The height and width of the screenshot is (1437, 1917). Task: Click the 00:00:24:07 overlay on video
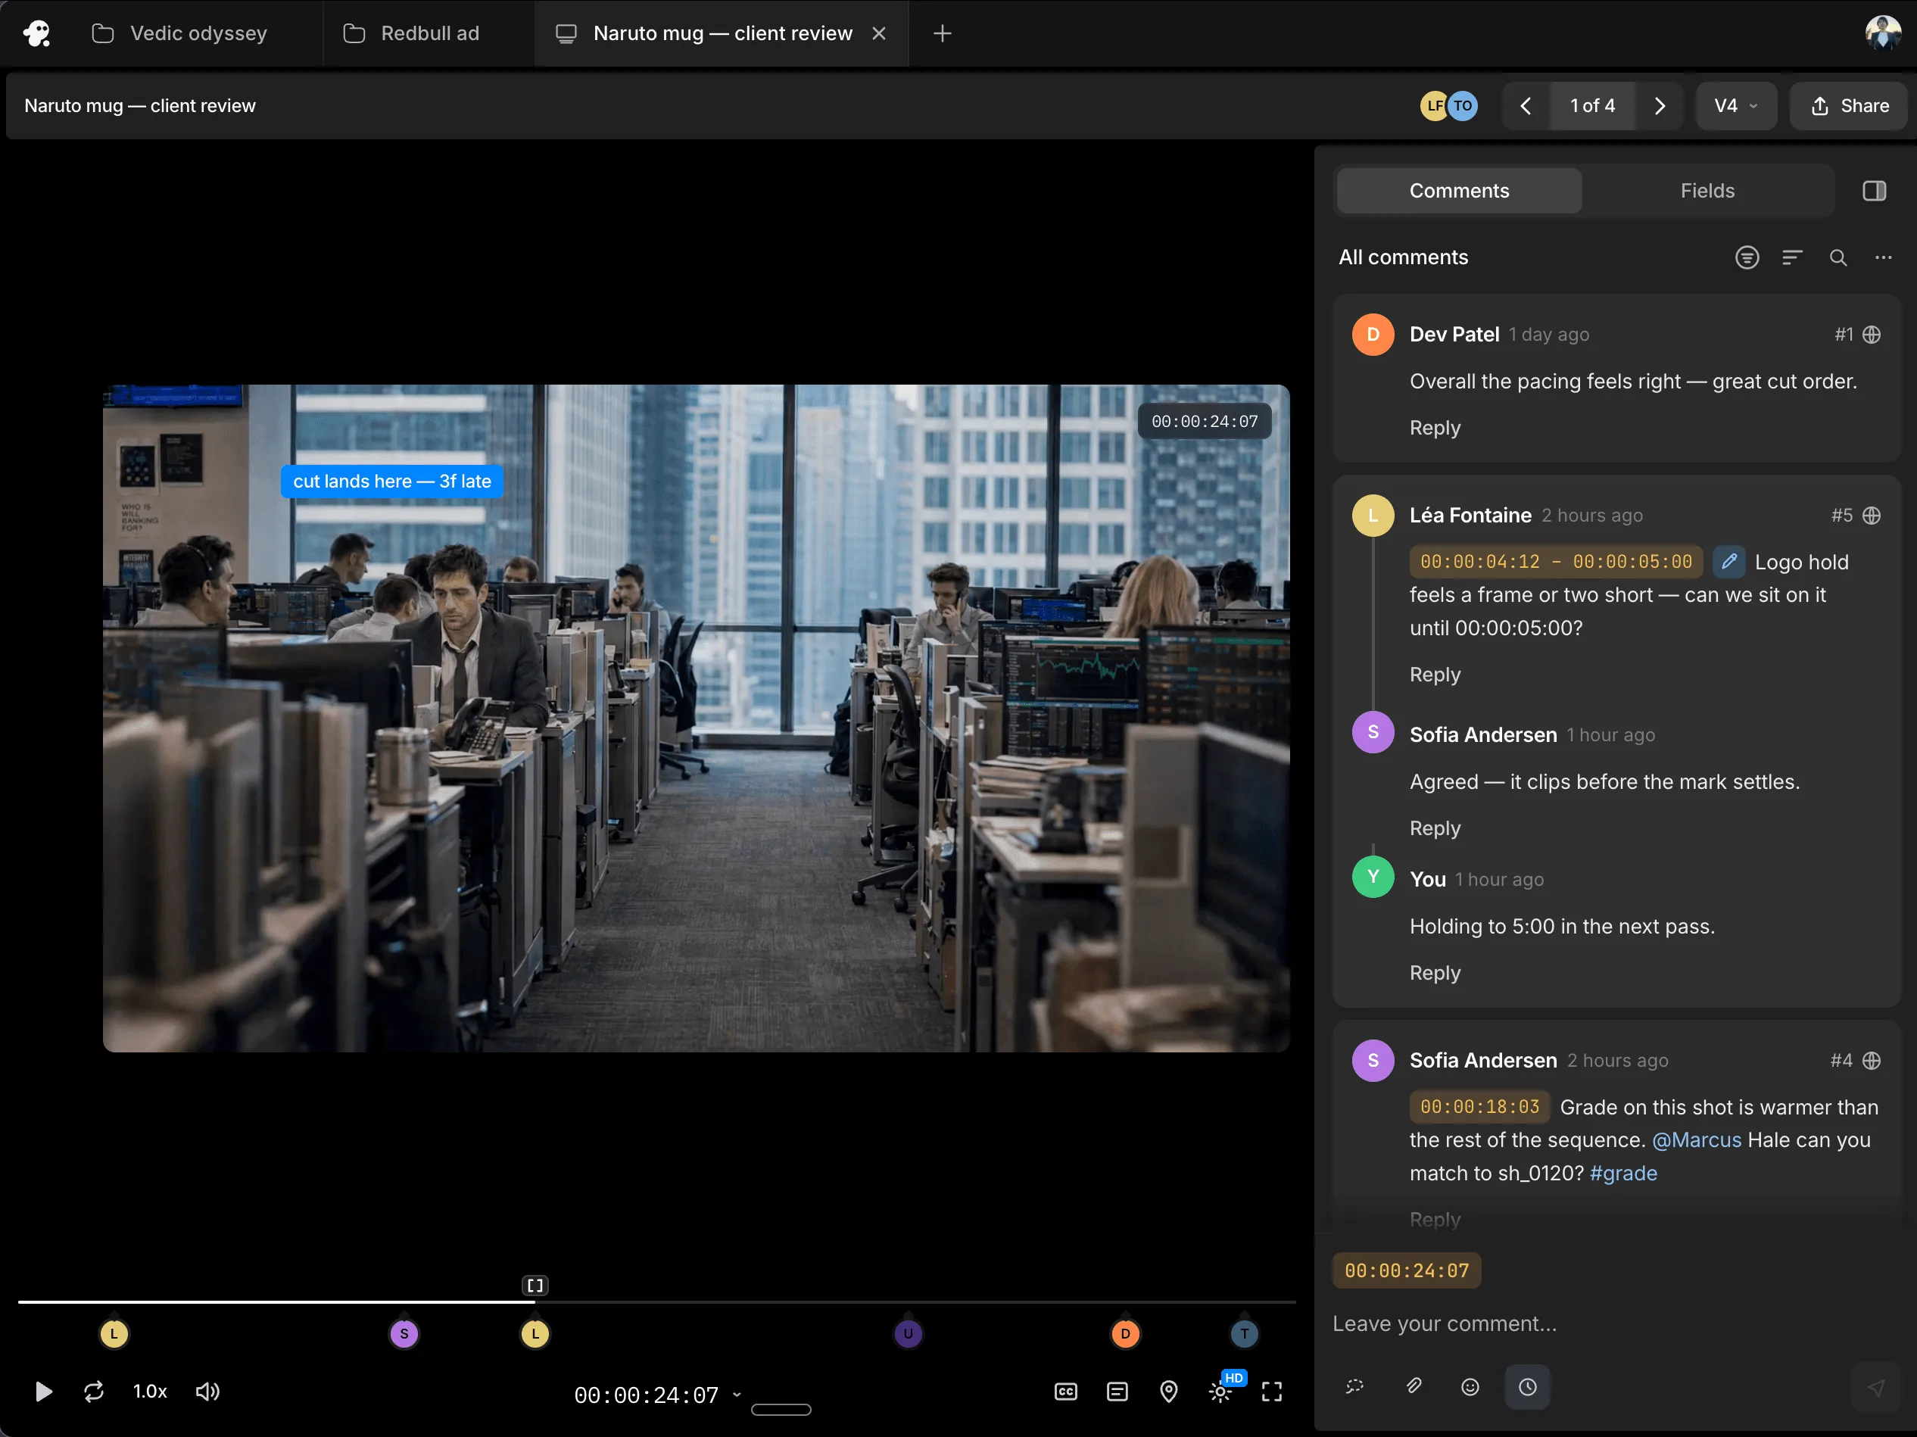(1204, 421)
